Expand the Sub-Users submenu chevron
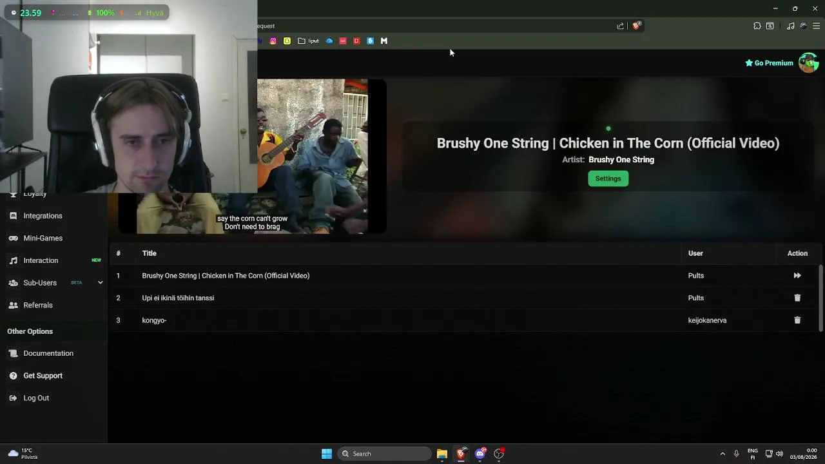The width and height of the screenshot is (825, 464). (x=100, y=283)
